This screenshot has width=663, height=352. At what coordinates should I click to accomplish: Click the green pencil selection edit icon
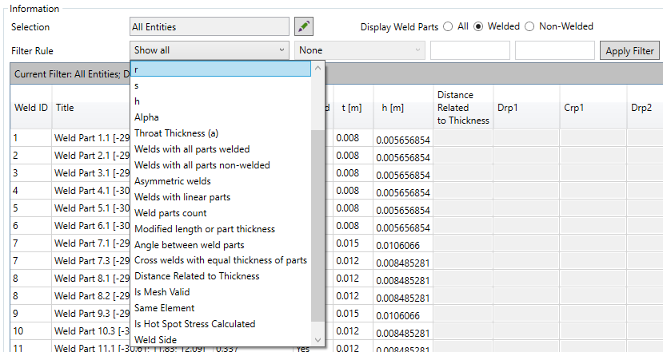coord(303,26)
